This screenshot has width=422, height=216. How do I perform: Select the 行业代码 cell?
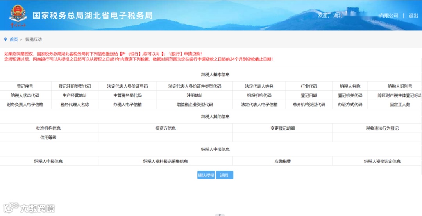(x=309, y=86)
